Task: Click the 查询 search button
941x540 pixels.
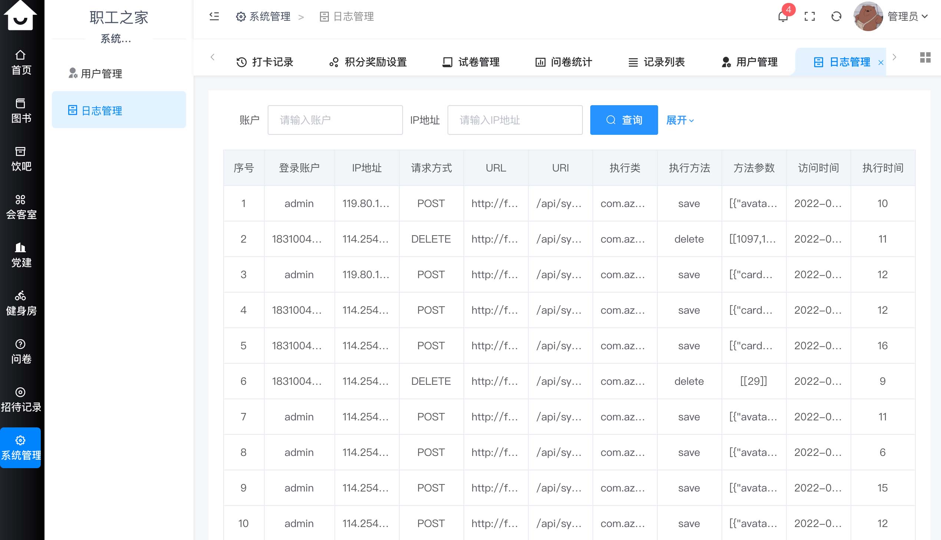Action: coord(624,120)
